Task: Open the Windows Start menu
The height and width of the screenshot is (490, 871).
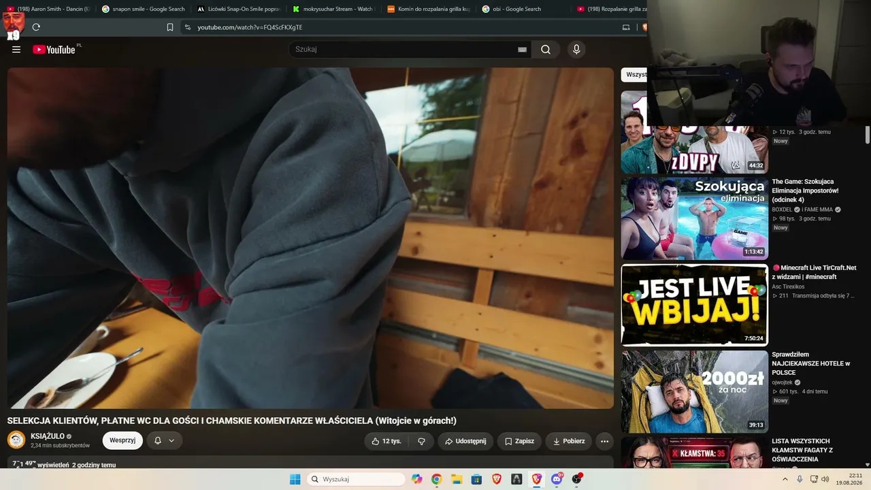Action: [x=295, y=479]
